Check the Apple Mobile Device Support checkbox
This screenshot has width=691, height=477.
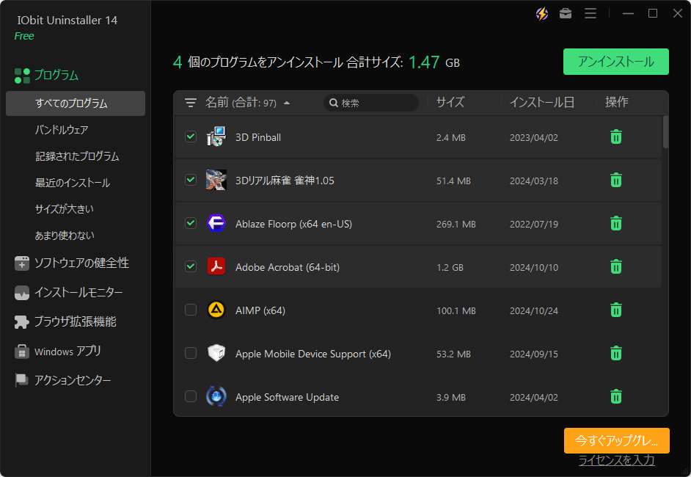pos(191,353)
